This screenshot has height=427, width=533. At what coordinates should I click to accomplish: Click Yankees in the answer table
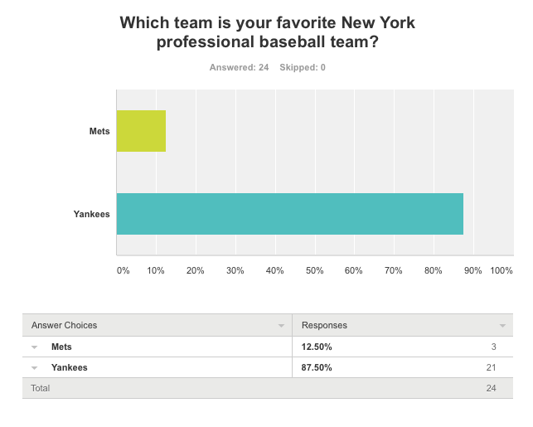[x=69, y=367]
